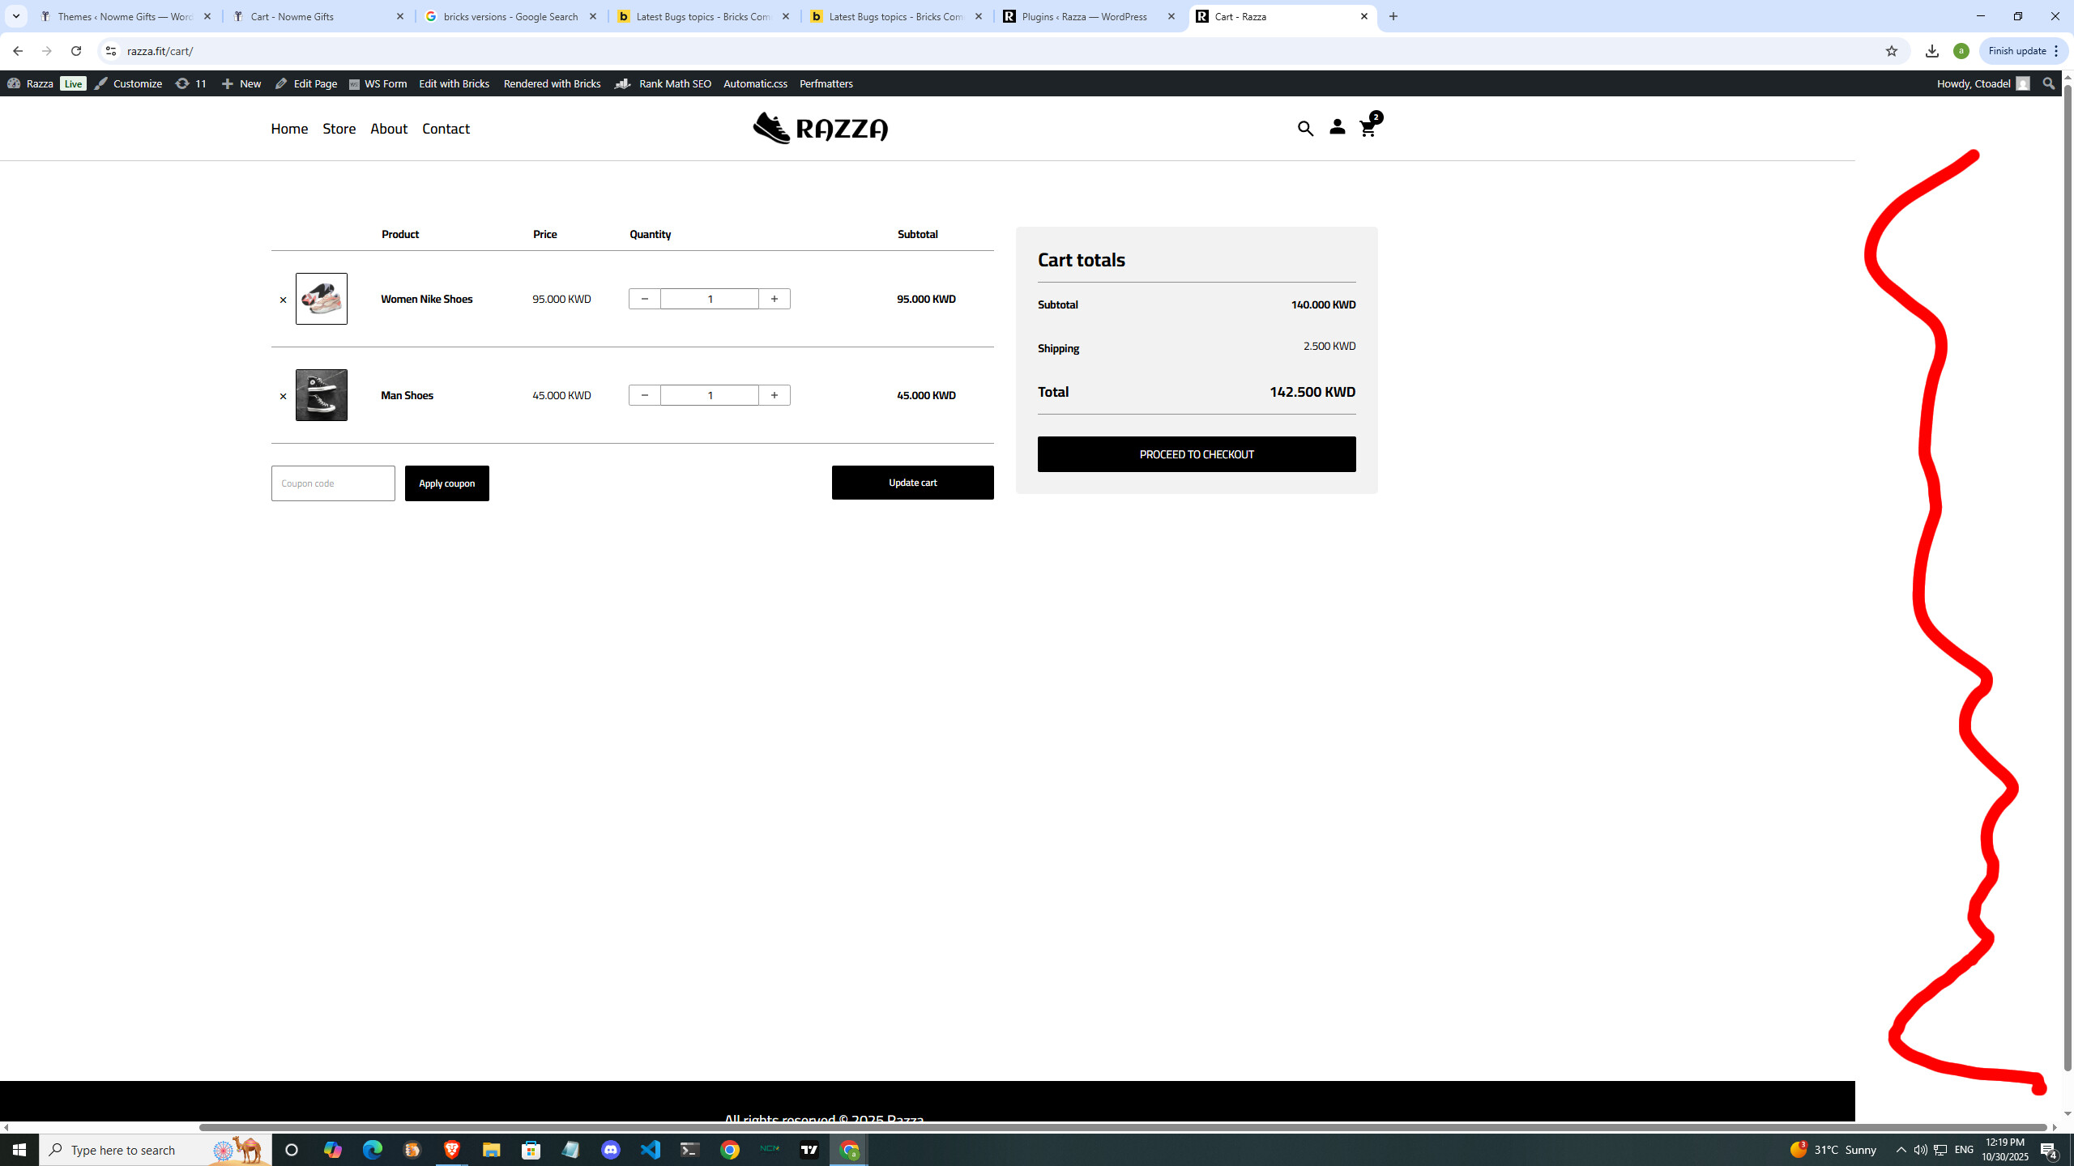This screenshot has width=2074, height=1166.
Task: Decrease Man Shoes quantity
Action: pos(645,395)
